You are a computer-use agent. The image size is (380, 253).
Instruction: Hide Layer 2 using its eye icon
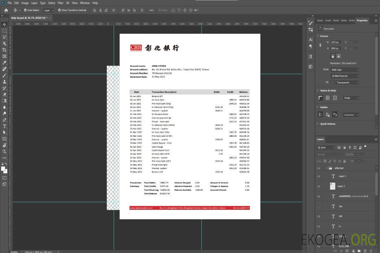[319, 176]
